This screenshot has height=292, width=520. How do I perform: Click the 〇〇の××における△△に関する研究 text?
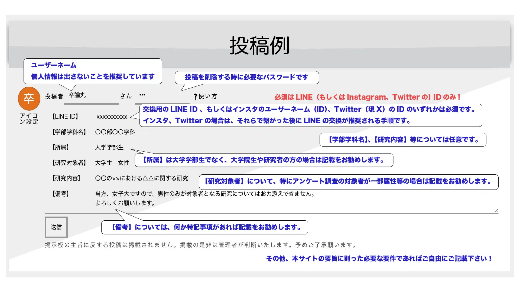click(141, 178)
